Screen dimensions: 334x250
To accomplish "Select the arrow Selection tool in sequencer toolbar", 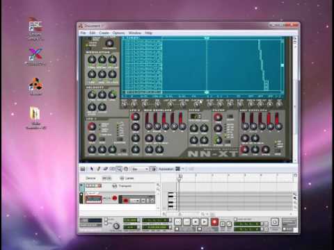I will pyautogui.click(x=92, y=169).
